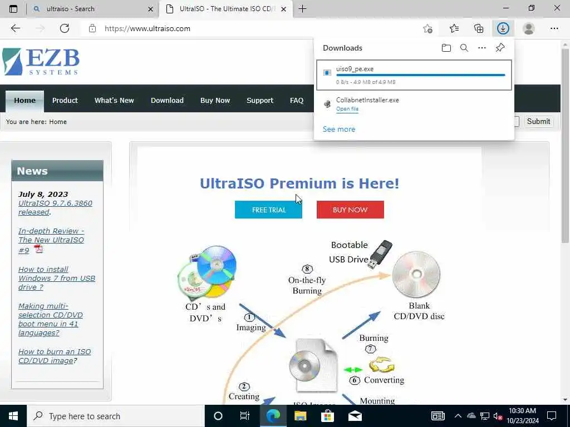The width and height of the screenshot is (570, 427).
Task: Search downloads with magnifier icon
Action: (x=464, y=48)
